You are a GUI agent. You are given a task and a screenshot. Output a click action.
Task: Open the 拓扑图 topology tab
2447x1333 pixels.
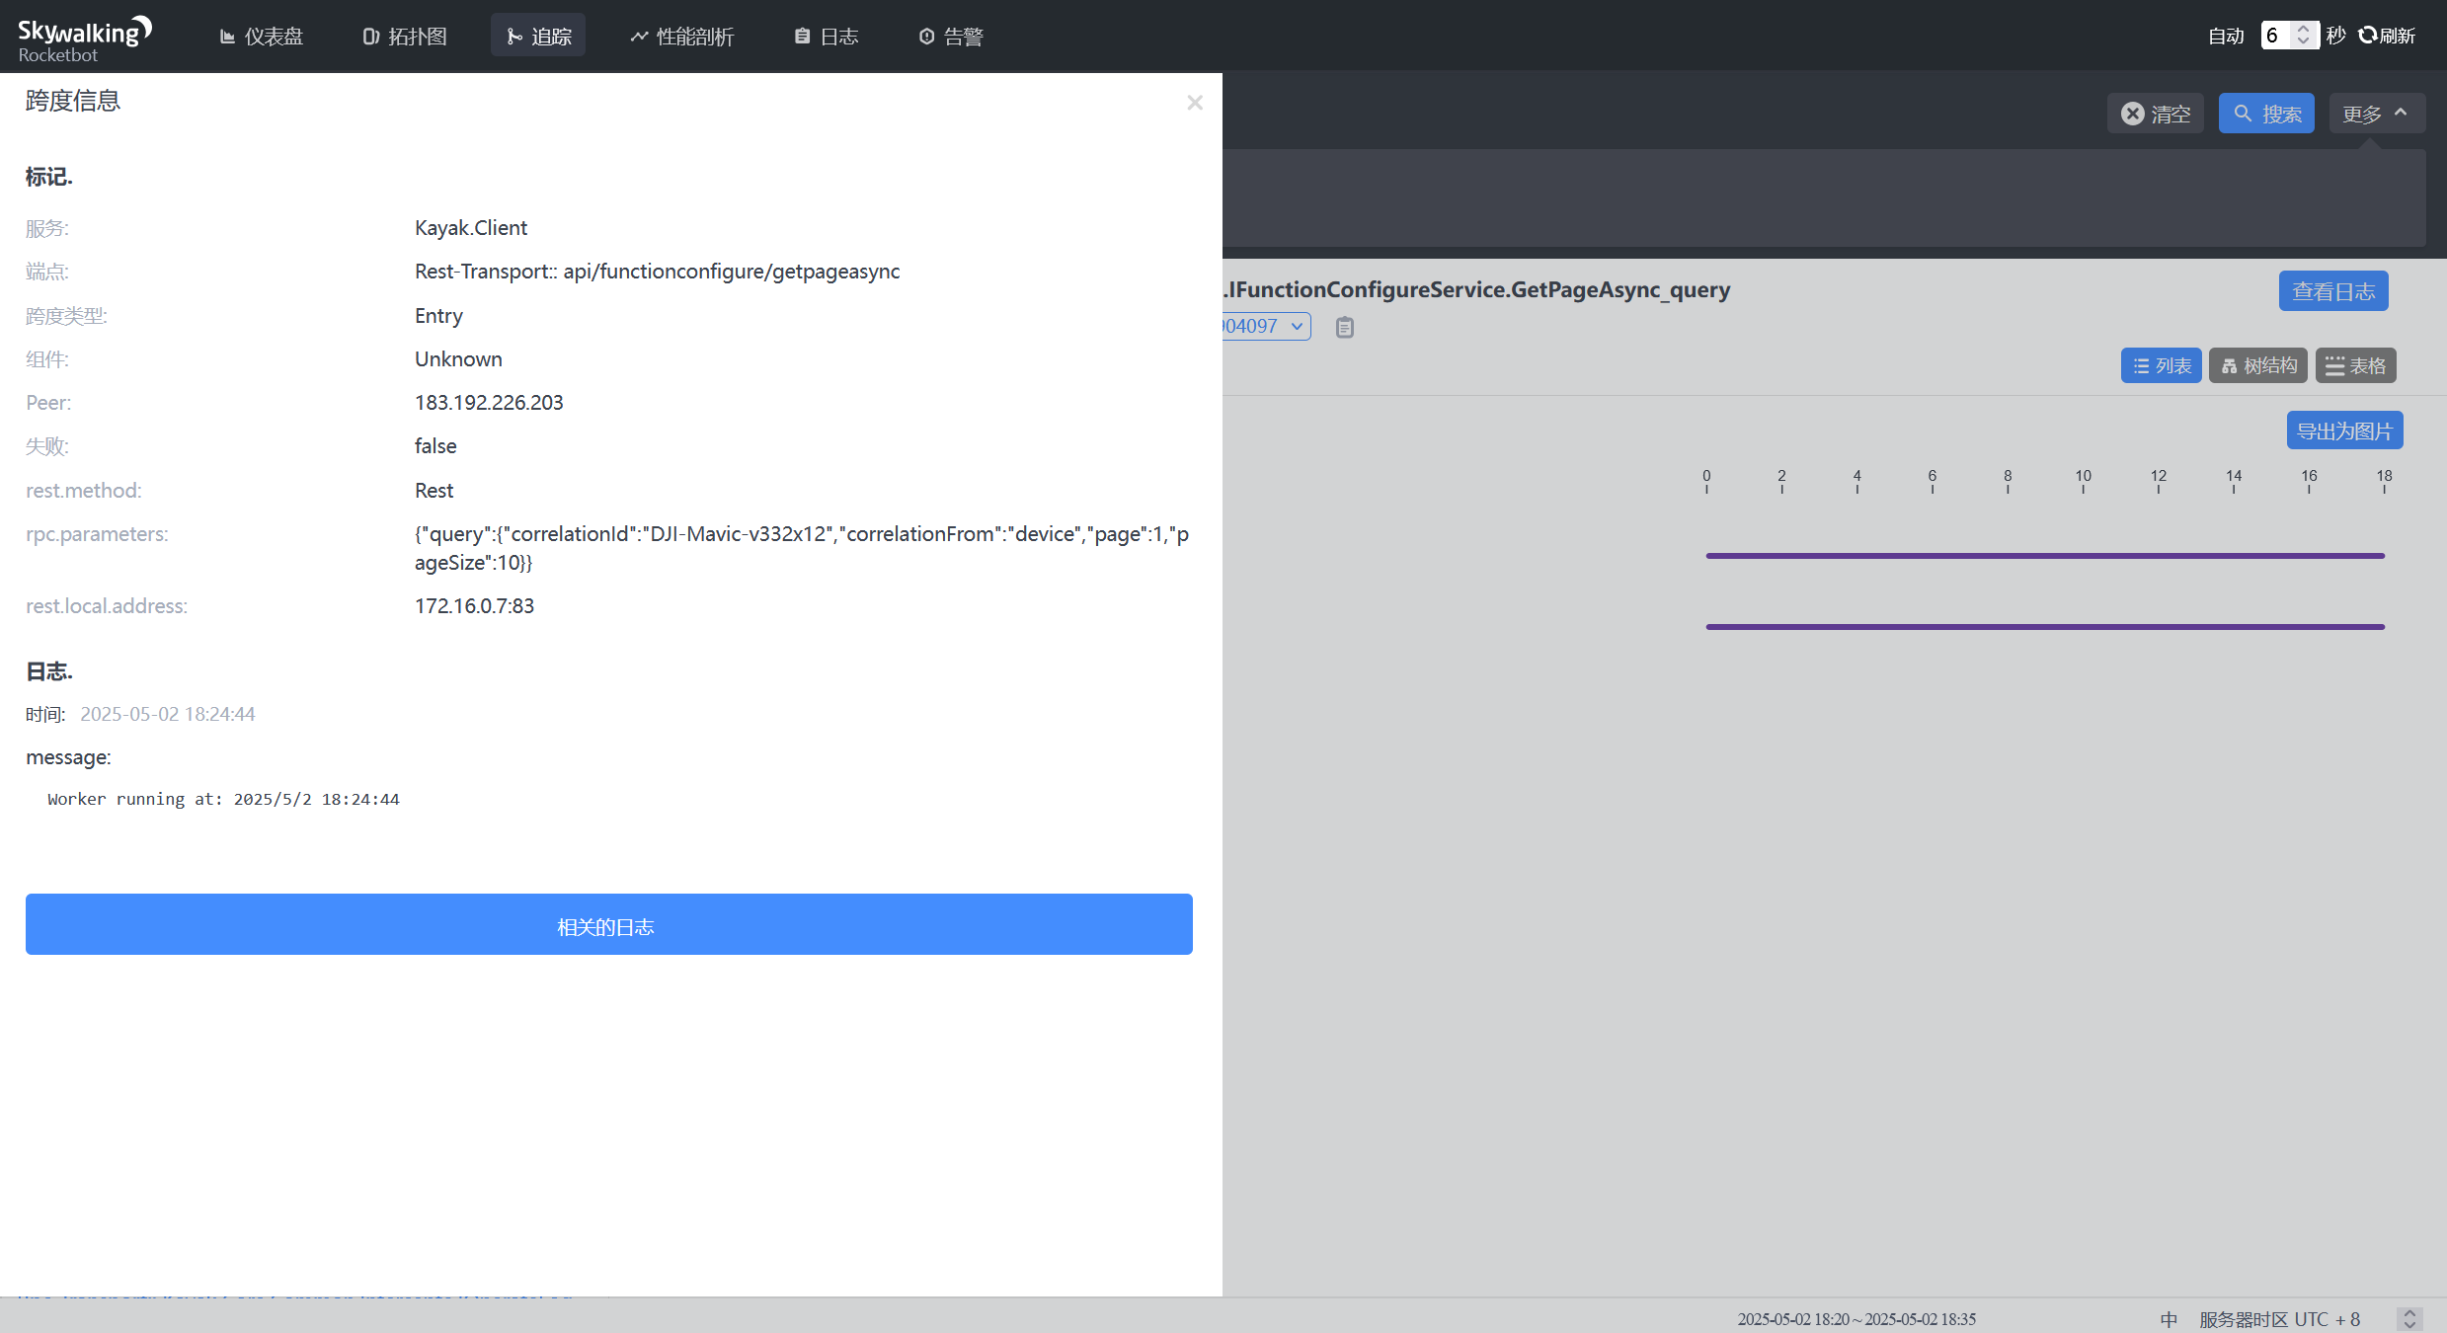click(x=405, y=36)
